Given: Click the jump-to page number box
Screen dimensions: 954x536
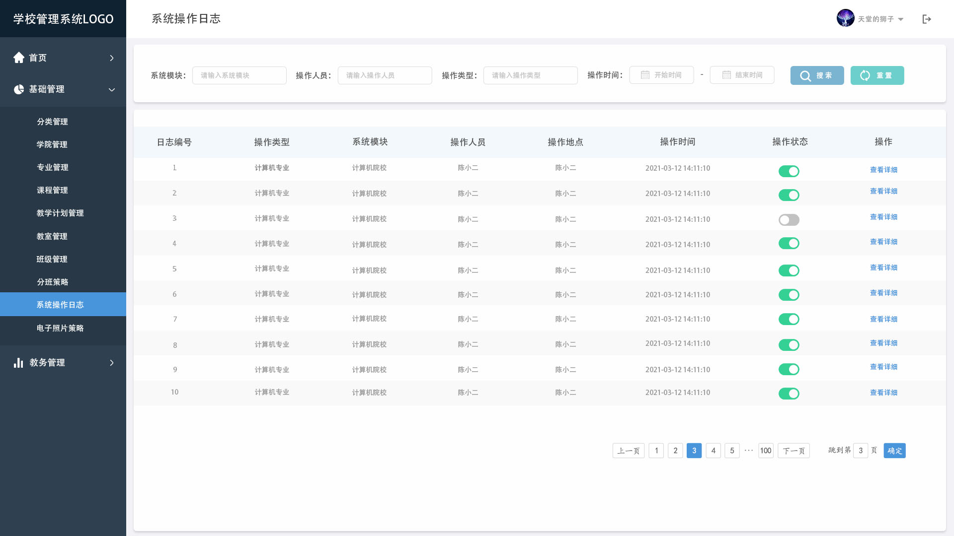Looking at the screenshot, I should pos(861,451).
